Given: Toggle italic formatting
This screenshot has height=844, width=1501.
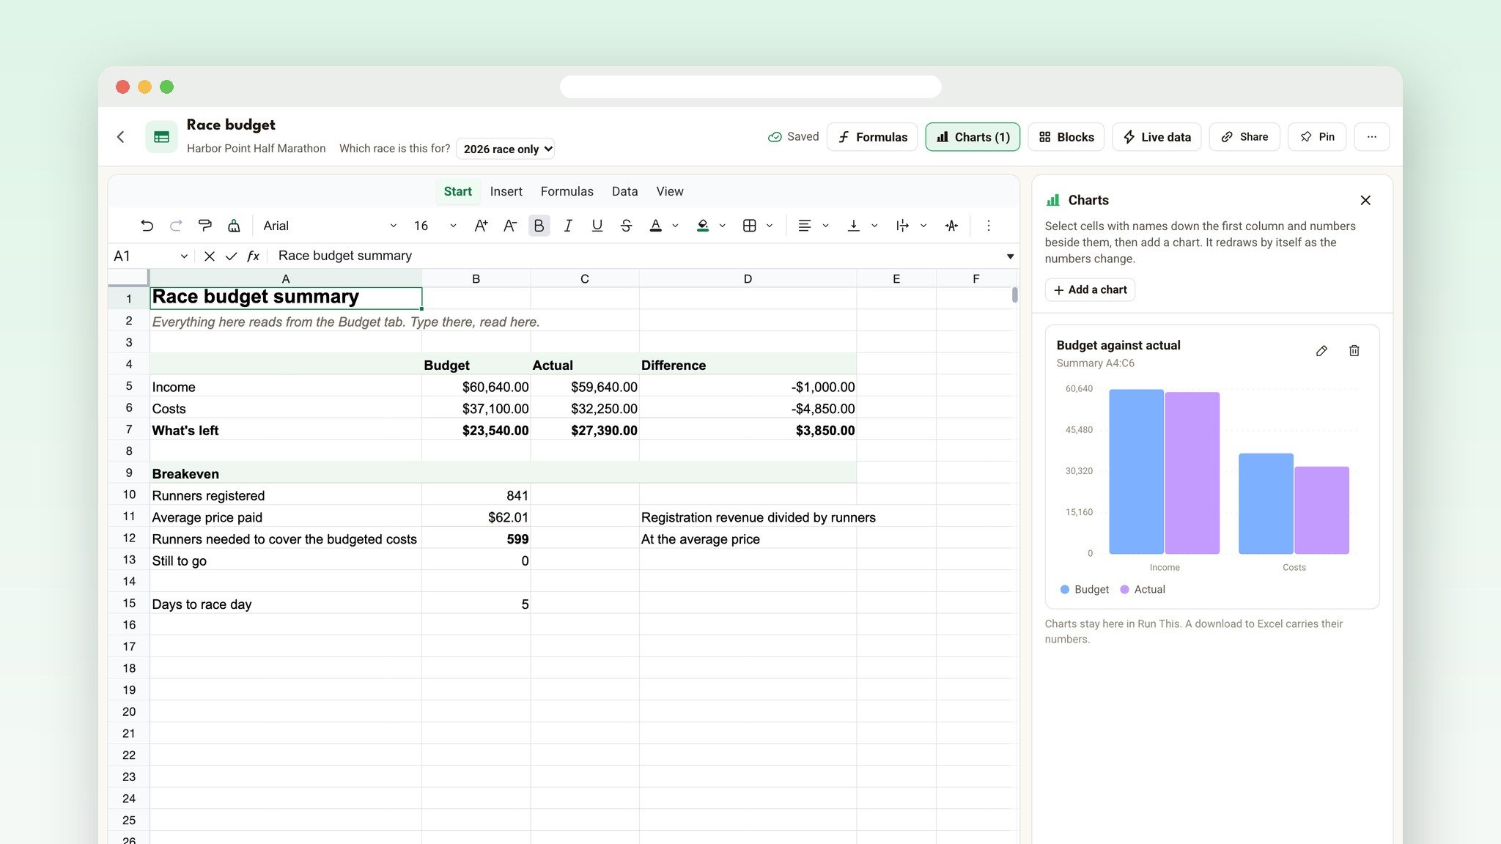Looking at the screenshot, I should (568, 226).
